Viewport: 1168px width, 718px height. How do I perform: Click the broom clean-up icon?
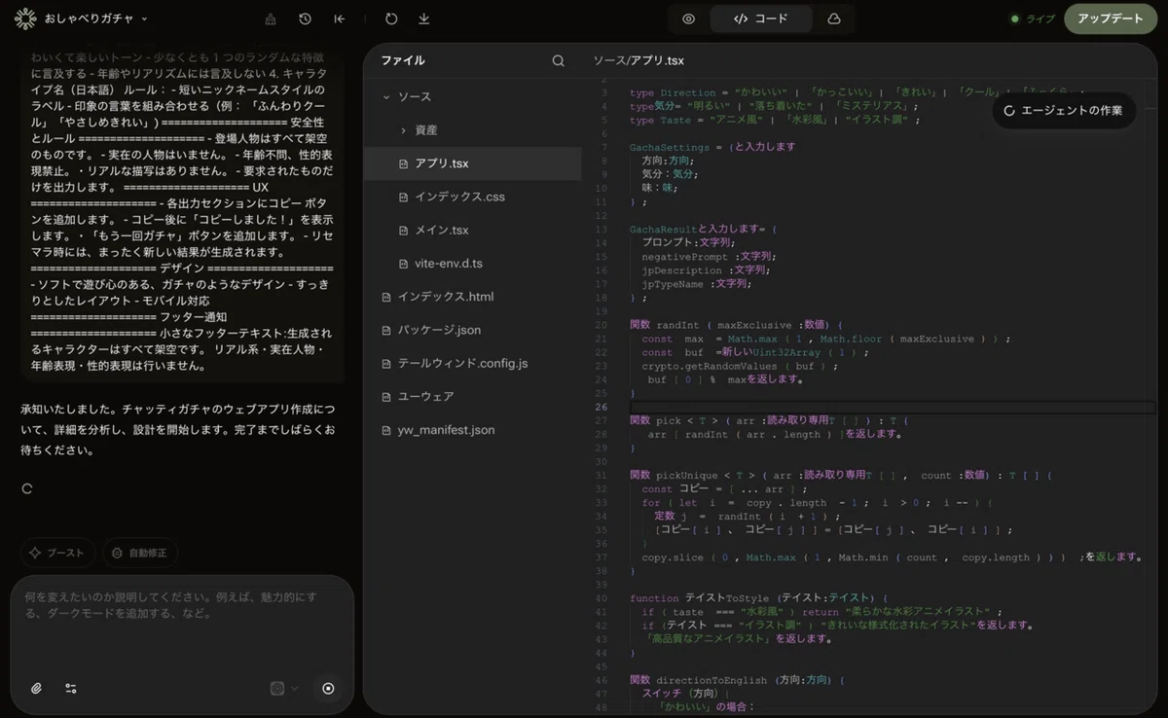click(271, 18)
